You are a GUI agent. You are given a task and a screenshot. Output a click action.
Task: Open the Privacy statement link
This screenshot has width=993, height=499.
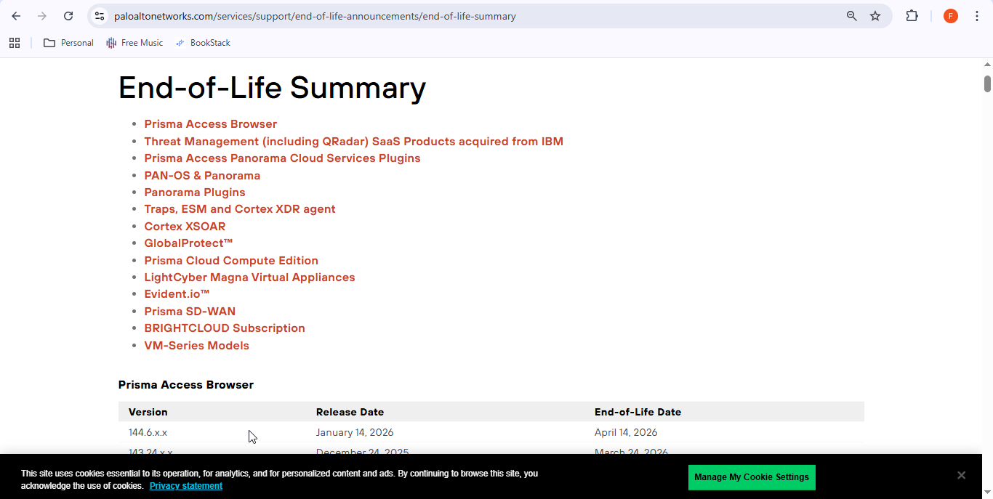[x=186, y=486]
